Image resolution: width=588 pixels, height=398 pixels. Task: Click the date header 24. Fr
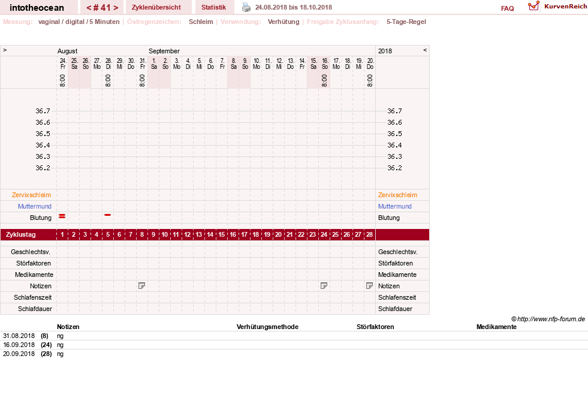[62, 64]
